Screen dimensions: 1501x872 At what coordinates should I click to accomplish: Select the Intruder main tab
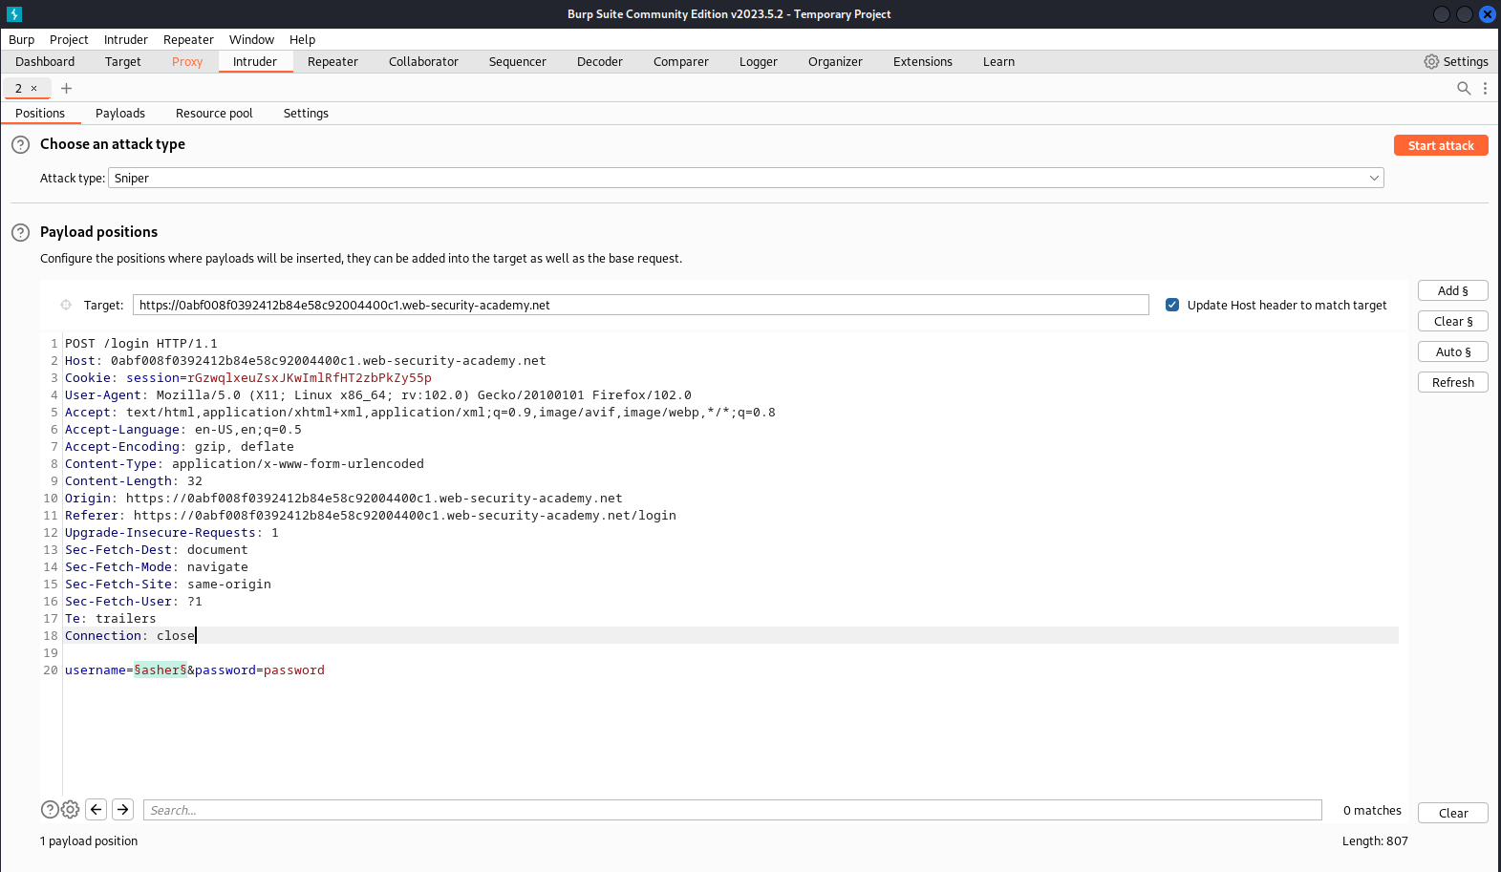(x=255, y=61)
